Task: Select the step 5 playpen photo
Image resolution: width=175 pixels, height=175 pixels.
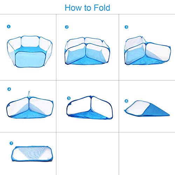Action: 90,107
